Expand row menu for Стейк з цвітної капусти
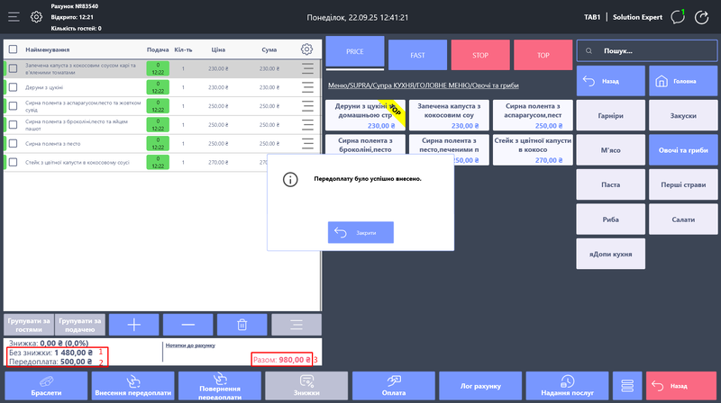Viewport: 721px width, 403px height. coord(307,162)
